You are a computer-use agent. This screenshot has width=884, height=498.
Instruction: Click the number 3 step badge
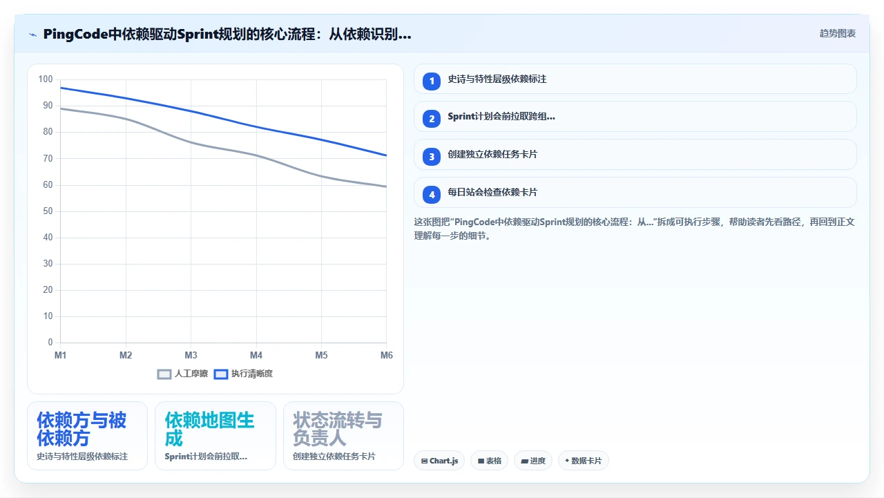[x=432, y=157]
